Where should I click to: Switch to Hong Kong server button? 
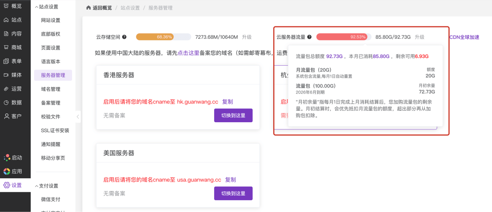point(233,115)
